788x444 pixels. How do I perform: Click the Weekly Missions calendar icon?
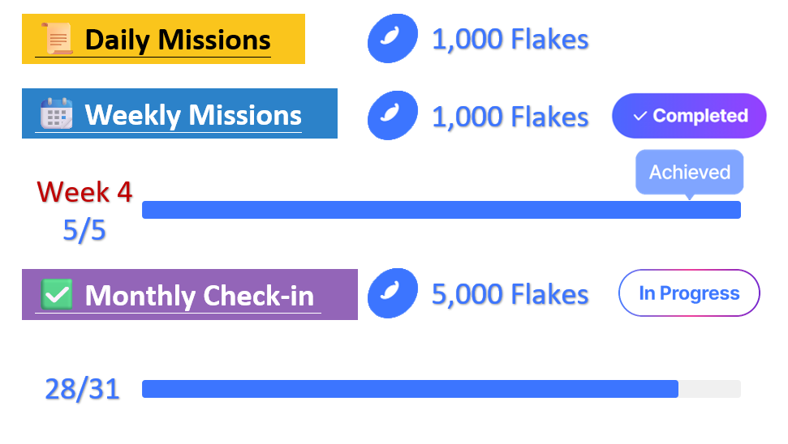click(x=57, y=114)
